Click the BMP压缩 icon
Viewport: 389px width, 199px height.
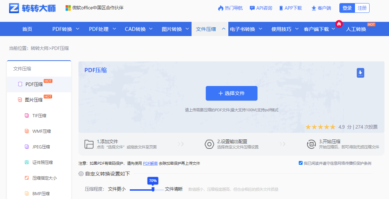coord(27,193)
